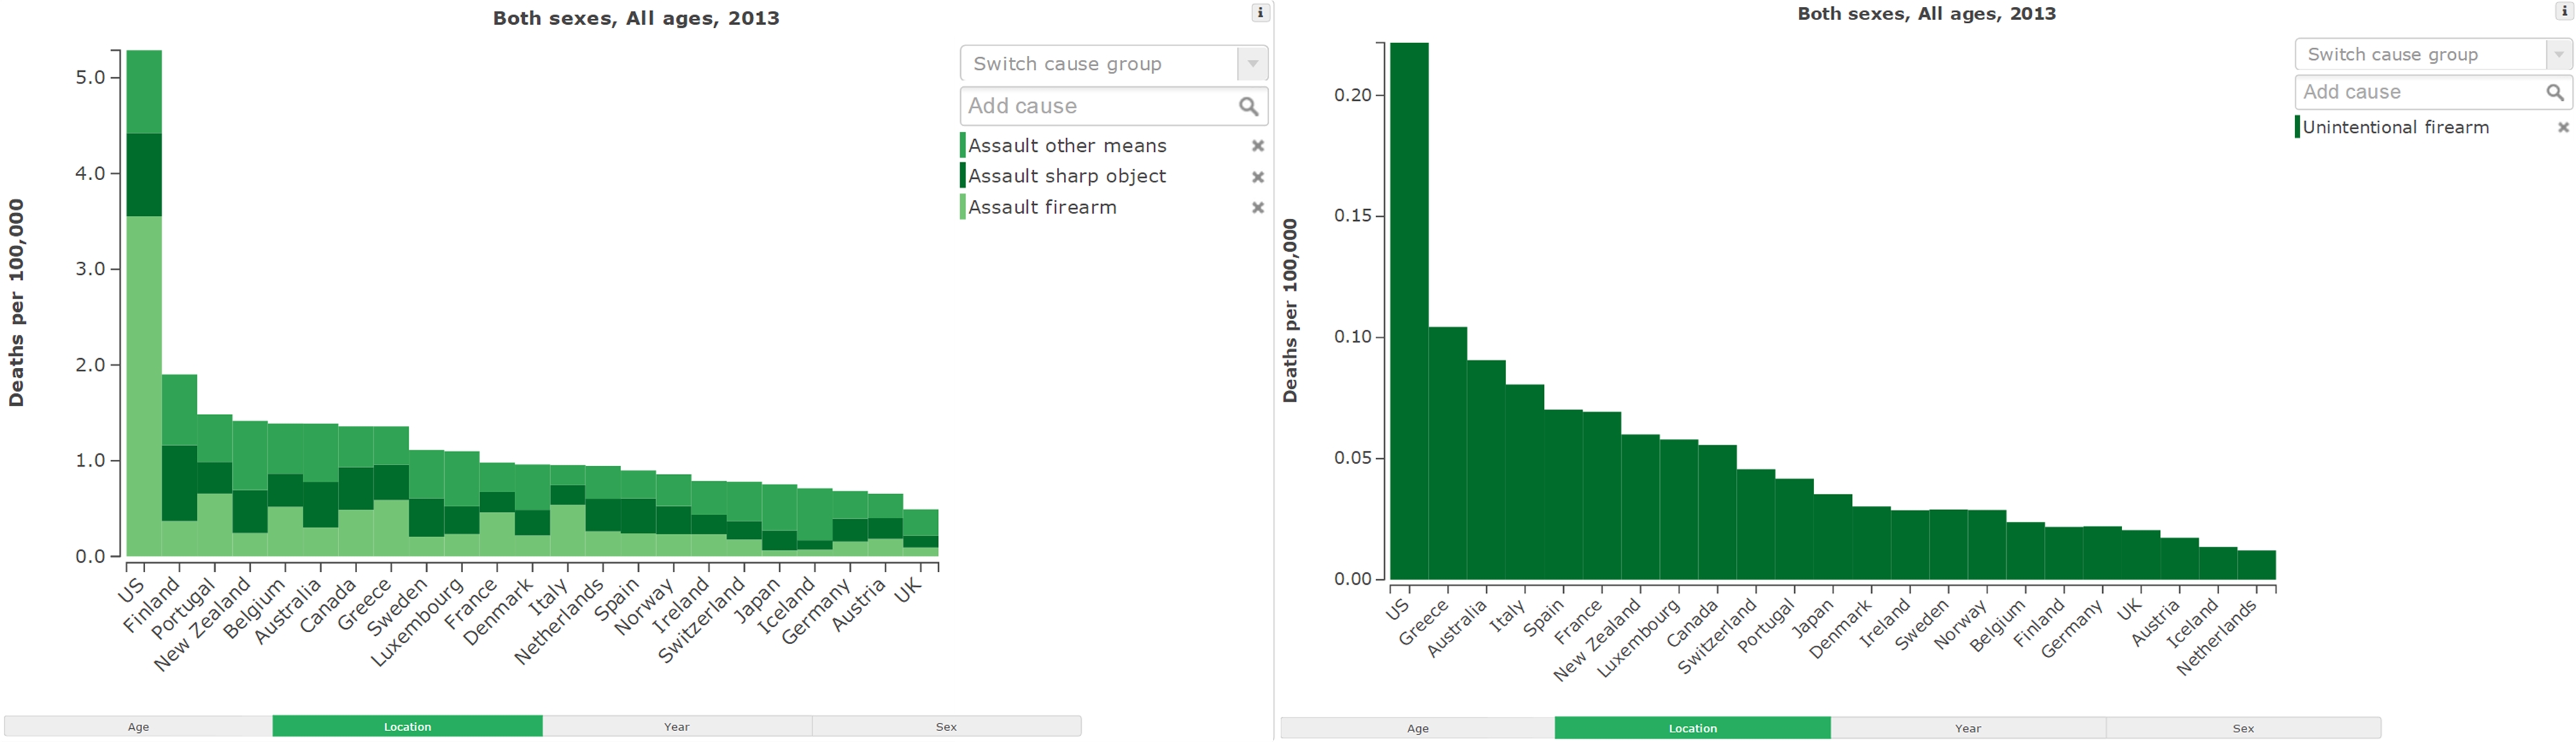Click Assault sharp object color swatch
The height and width of the screenshot is (742, 2576).
tap(962, 176)
